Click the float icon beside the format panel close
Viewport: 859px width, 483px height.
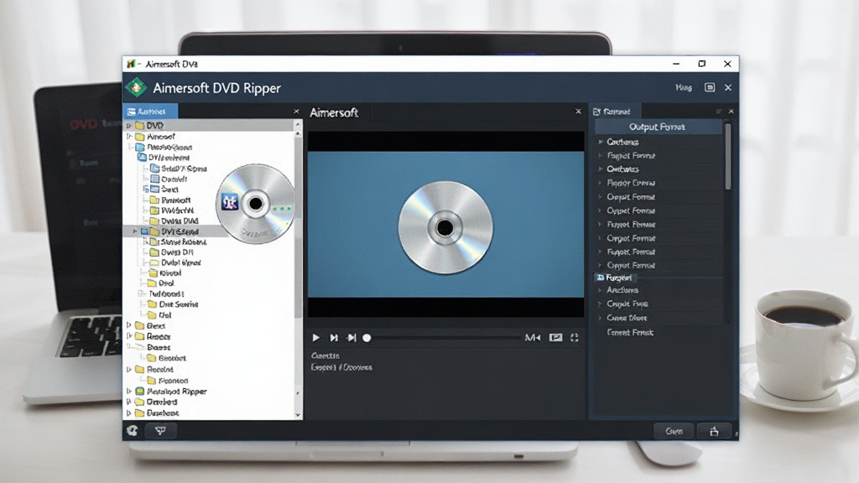pyautogui.click(x=718, y=112)
